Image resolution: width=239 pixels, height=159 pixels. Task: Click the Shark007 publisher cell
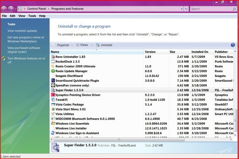[221, 104]
